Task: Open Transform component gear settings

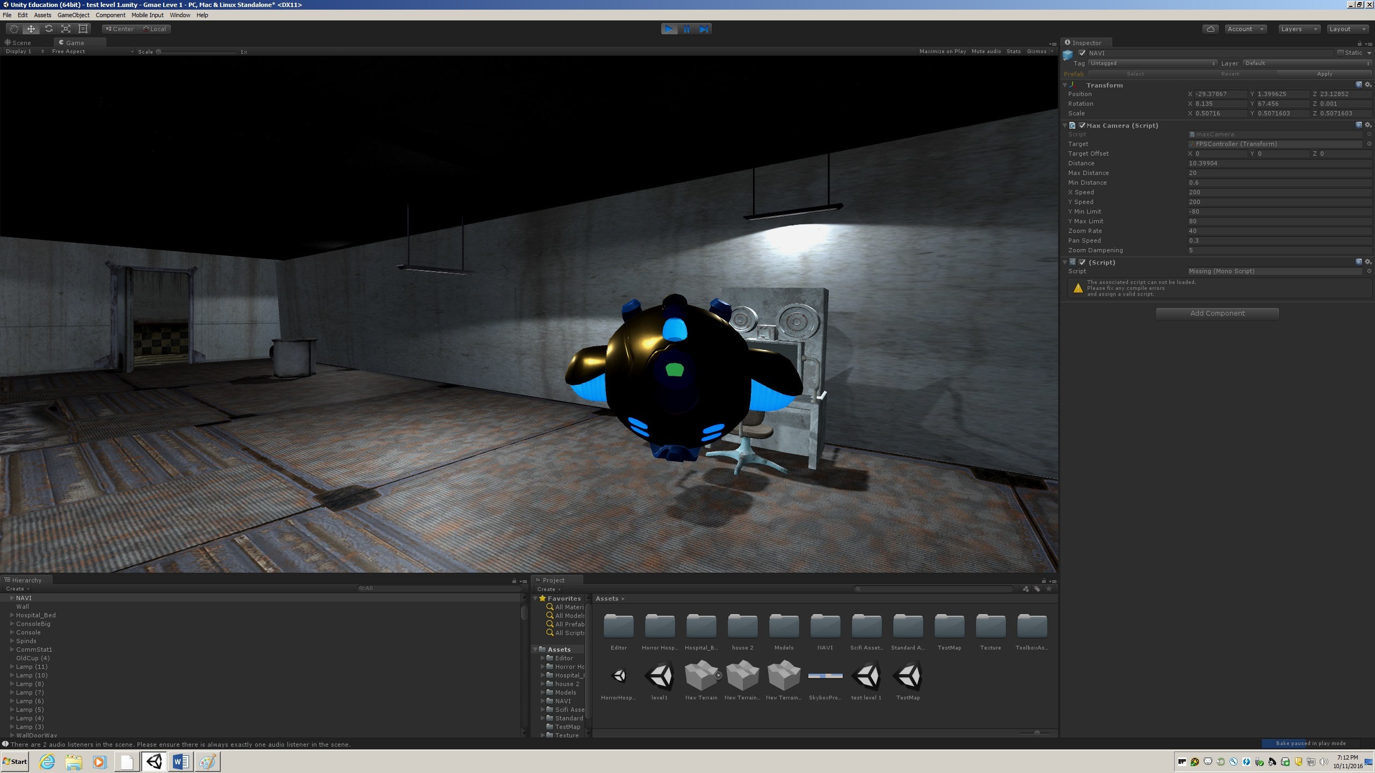Action: tap(1368, 85)
